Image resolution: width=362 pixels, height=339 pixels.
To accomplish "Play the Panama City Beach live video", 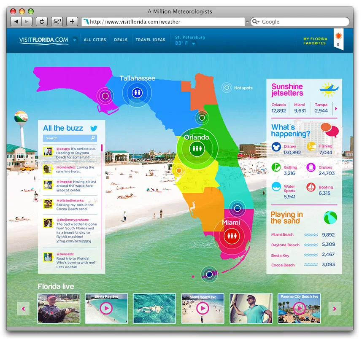I will (x=299, y=308).
